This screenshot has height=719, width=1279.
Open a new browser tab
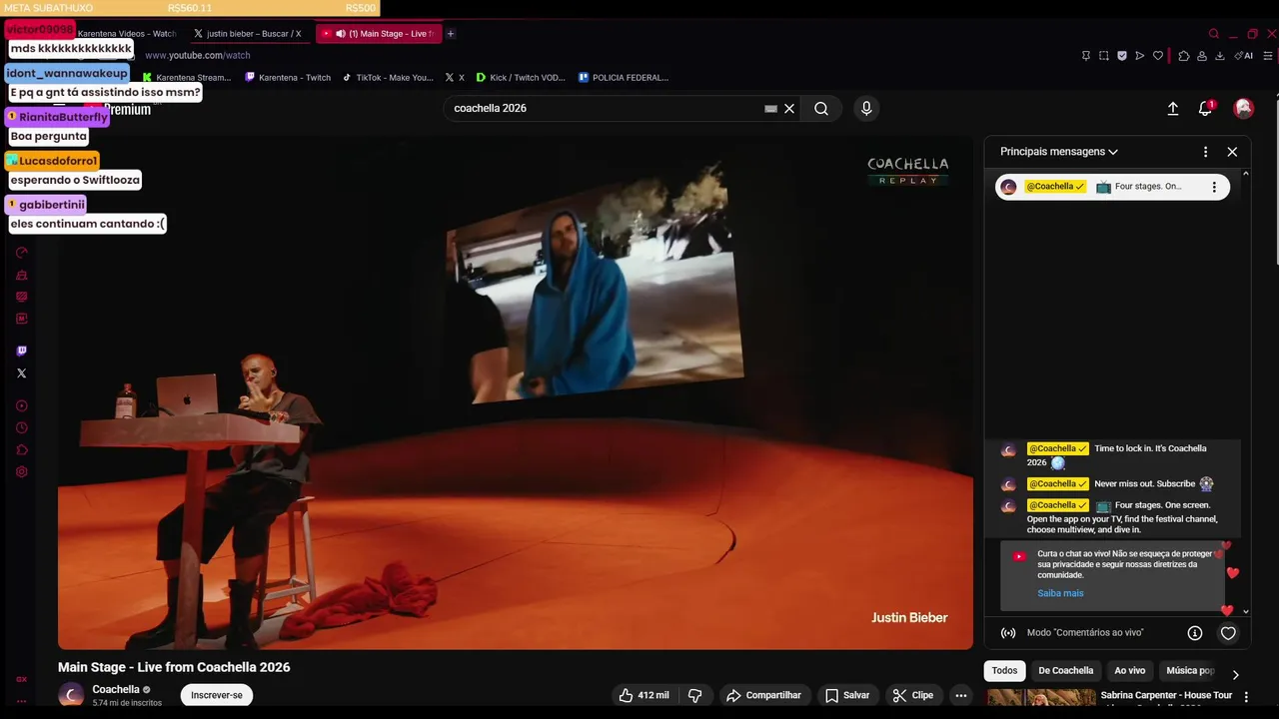click(451, 34)
